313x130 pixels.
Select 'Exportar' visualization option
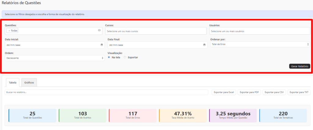point(125,57)
